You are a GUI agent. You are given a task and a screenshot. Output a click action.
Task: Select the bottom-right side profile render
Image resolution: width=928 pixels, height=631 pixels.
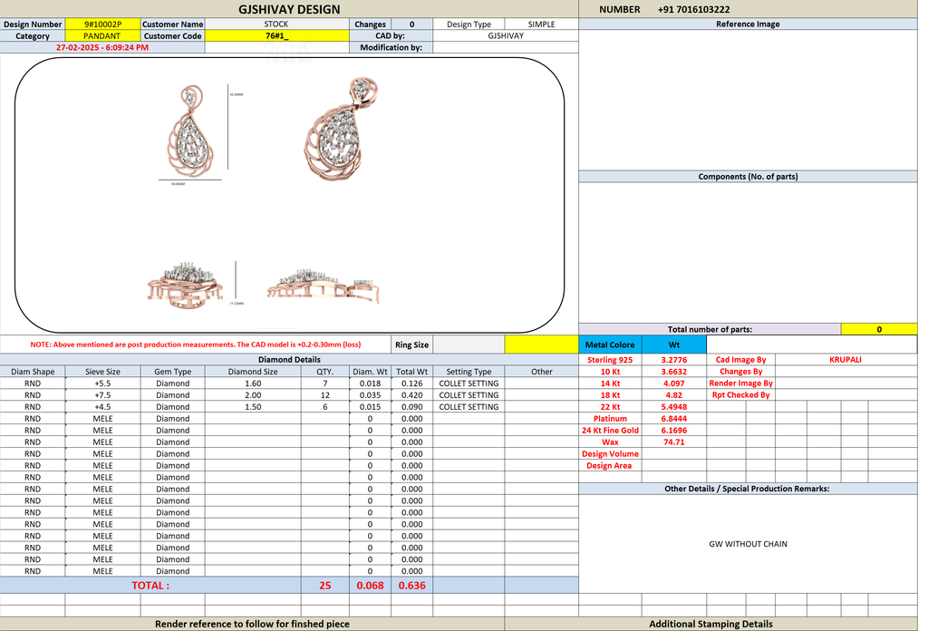coord(324,286)
